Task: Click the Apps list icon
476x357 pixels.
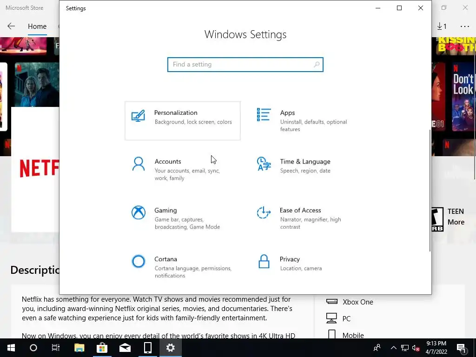Action: (264, 115)
